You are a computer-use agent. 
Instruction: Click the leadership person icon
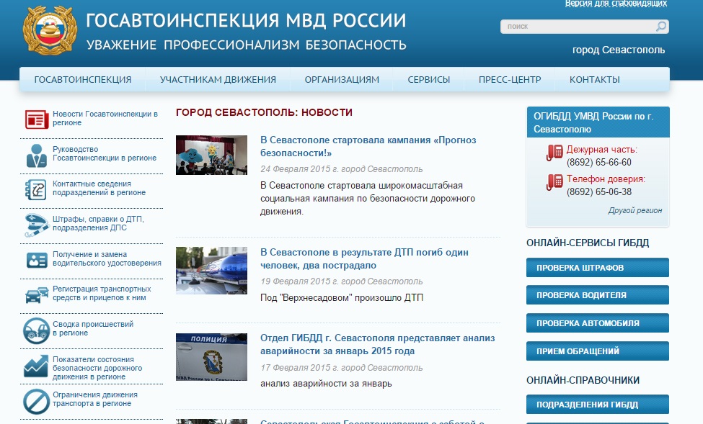click(x=36, y=155)
